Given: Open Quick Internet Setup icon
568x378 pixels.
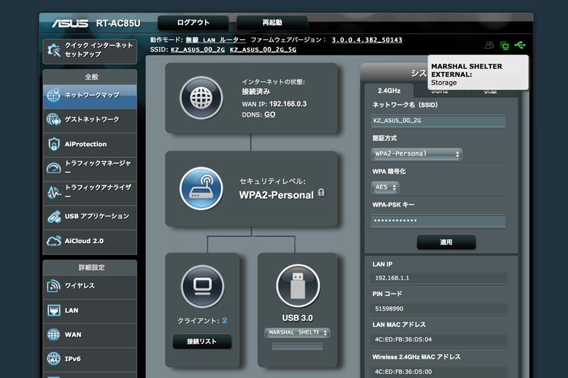Looking at the screenshot, I should pos(54,50).
